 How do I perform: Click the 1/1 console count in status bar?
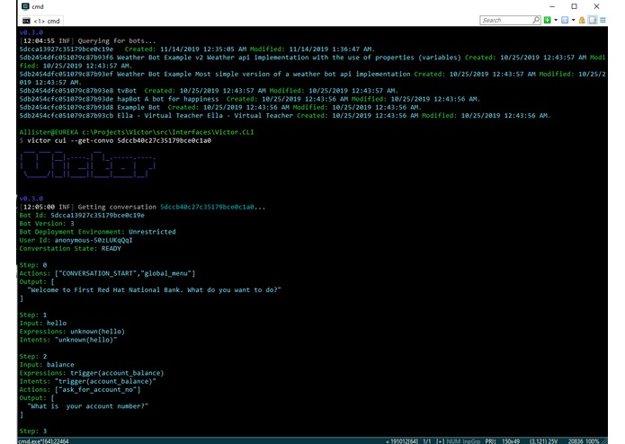(427, 441)
